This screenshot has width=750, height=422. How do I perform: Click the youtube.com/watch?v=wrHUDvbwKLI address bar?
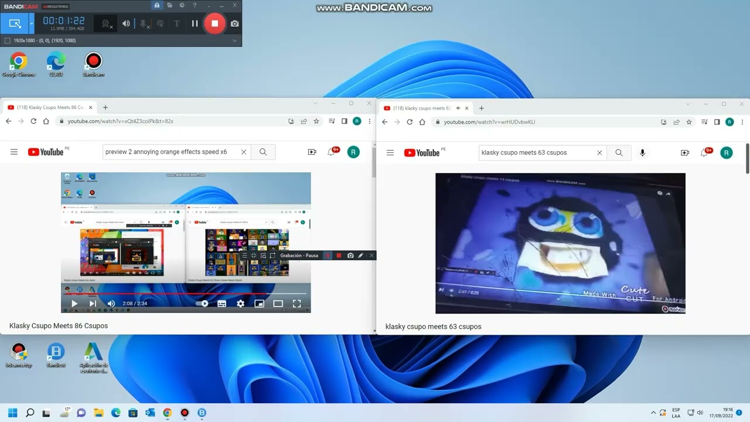click(545, 122)
